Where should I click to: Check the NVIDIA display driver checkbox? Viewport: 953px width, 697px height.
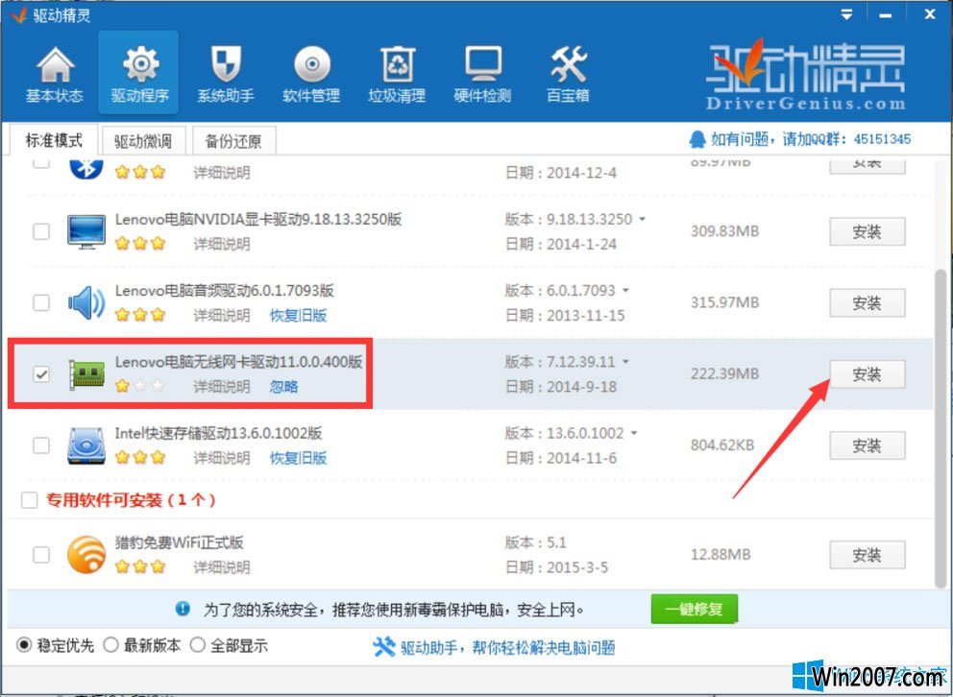pos(41,231)
